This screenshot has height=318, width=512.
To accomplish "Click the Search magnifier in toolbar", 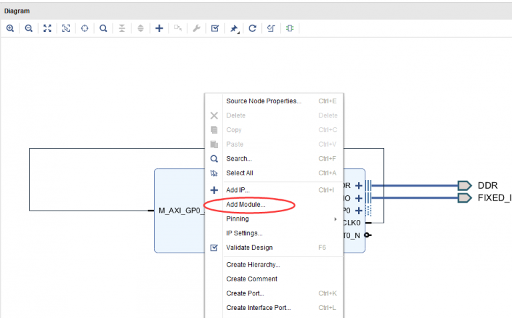I will (x=103, y=29).
